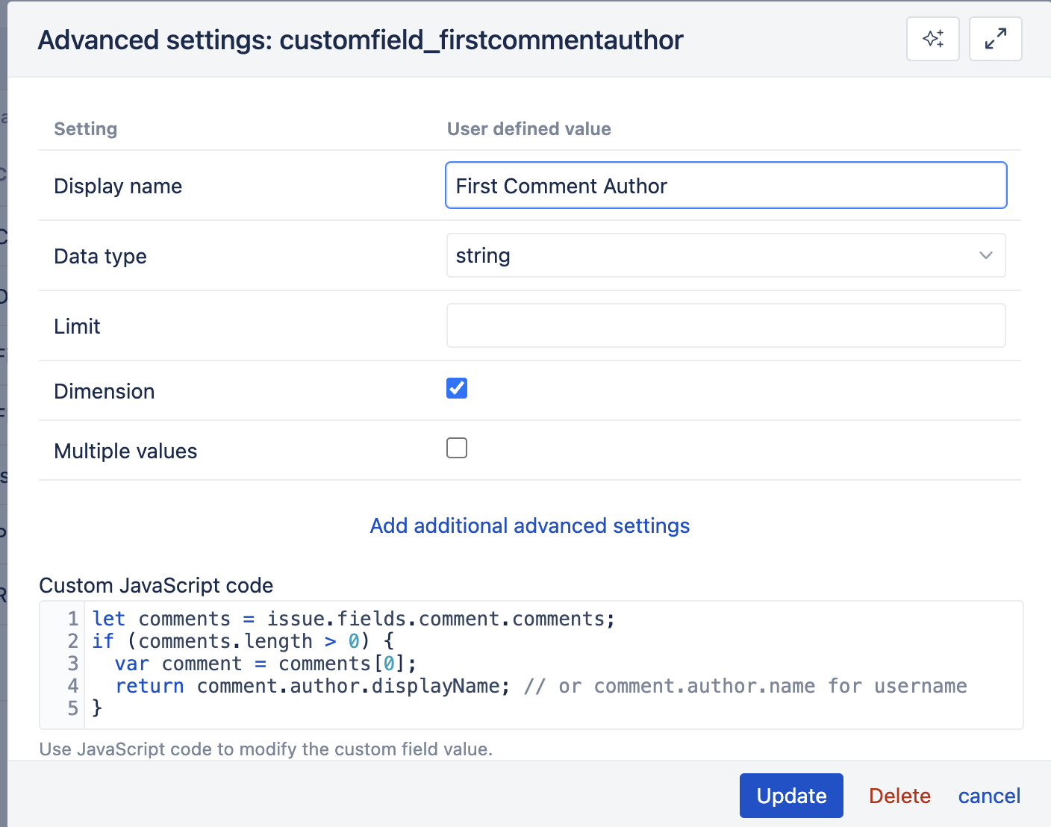Open the Data type dropdown
Image resolution: width=1051 pixels, height=827 pixels.
726,255
